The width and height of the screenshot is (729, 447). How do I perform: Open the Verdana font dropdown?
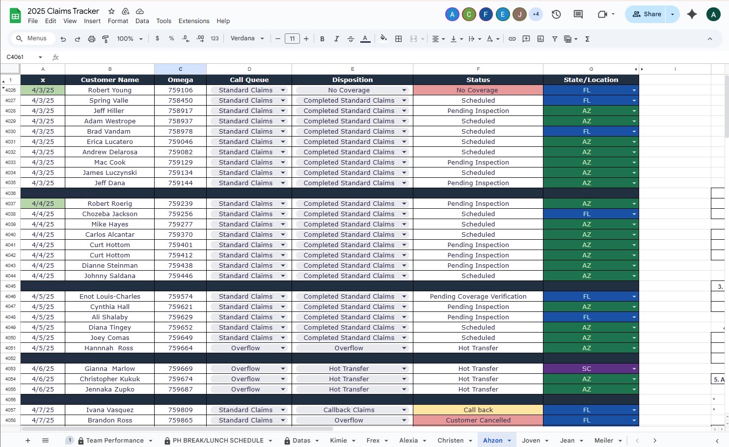(247, 38)
